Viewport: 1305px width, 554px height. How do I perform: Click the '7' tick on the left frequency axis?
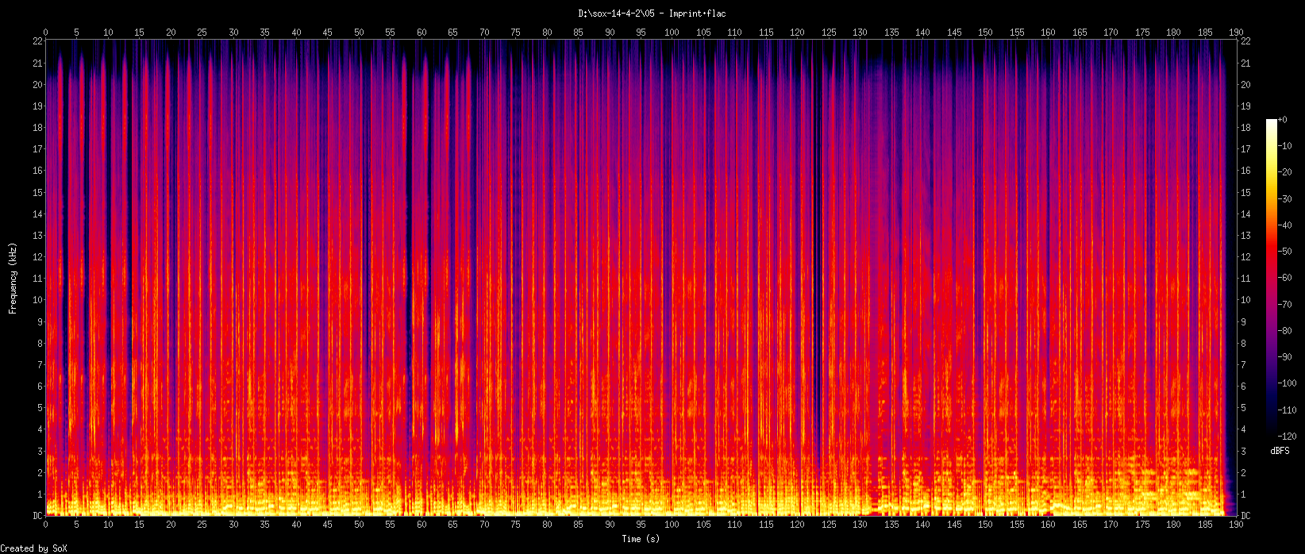[x=40, y=365]
